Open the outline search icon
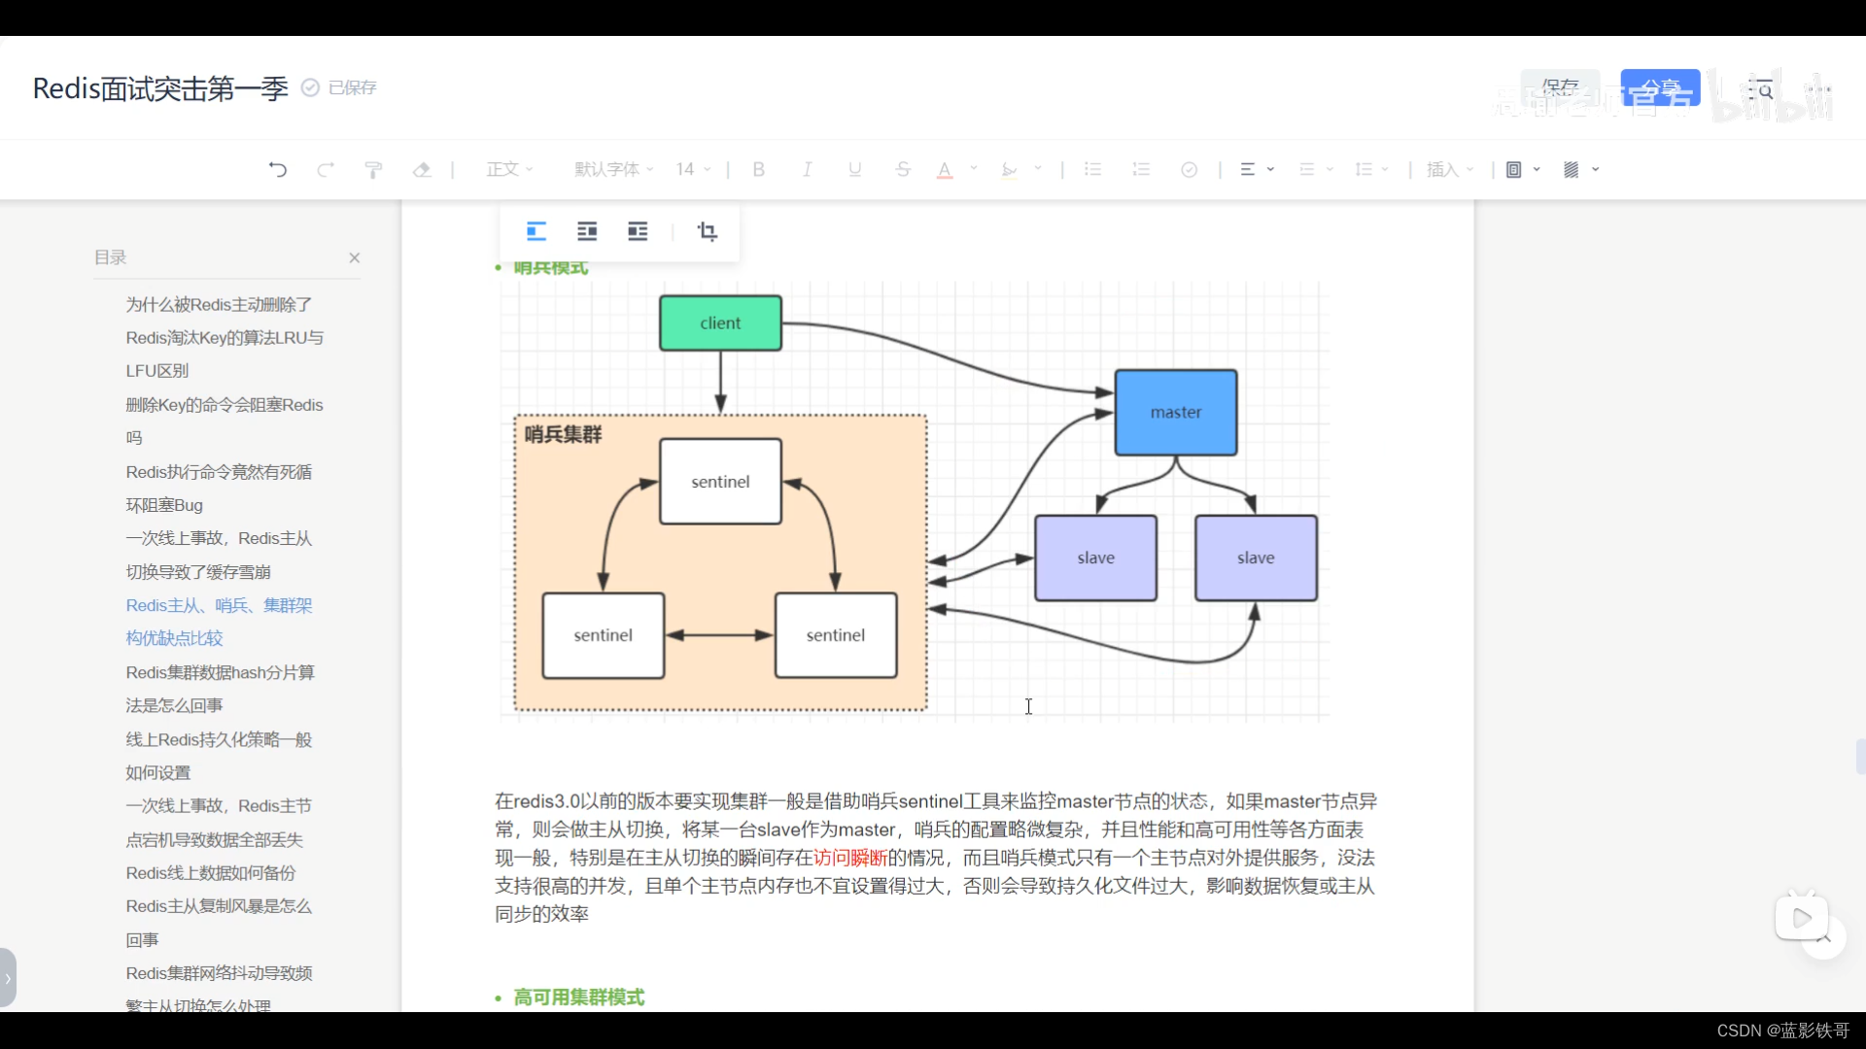The height and width of the screenshot is (1049, 1866). pos(1761,90)
